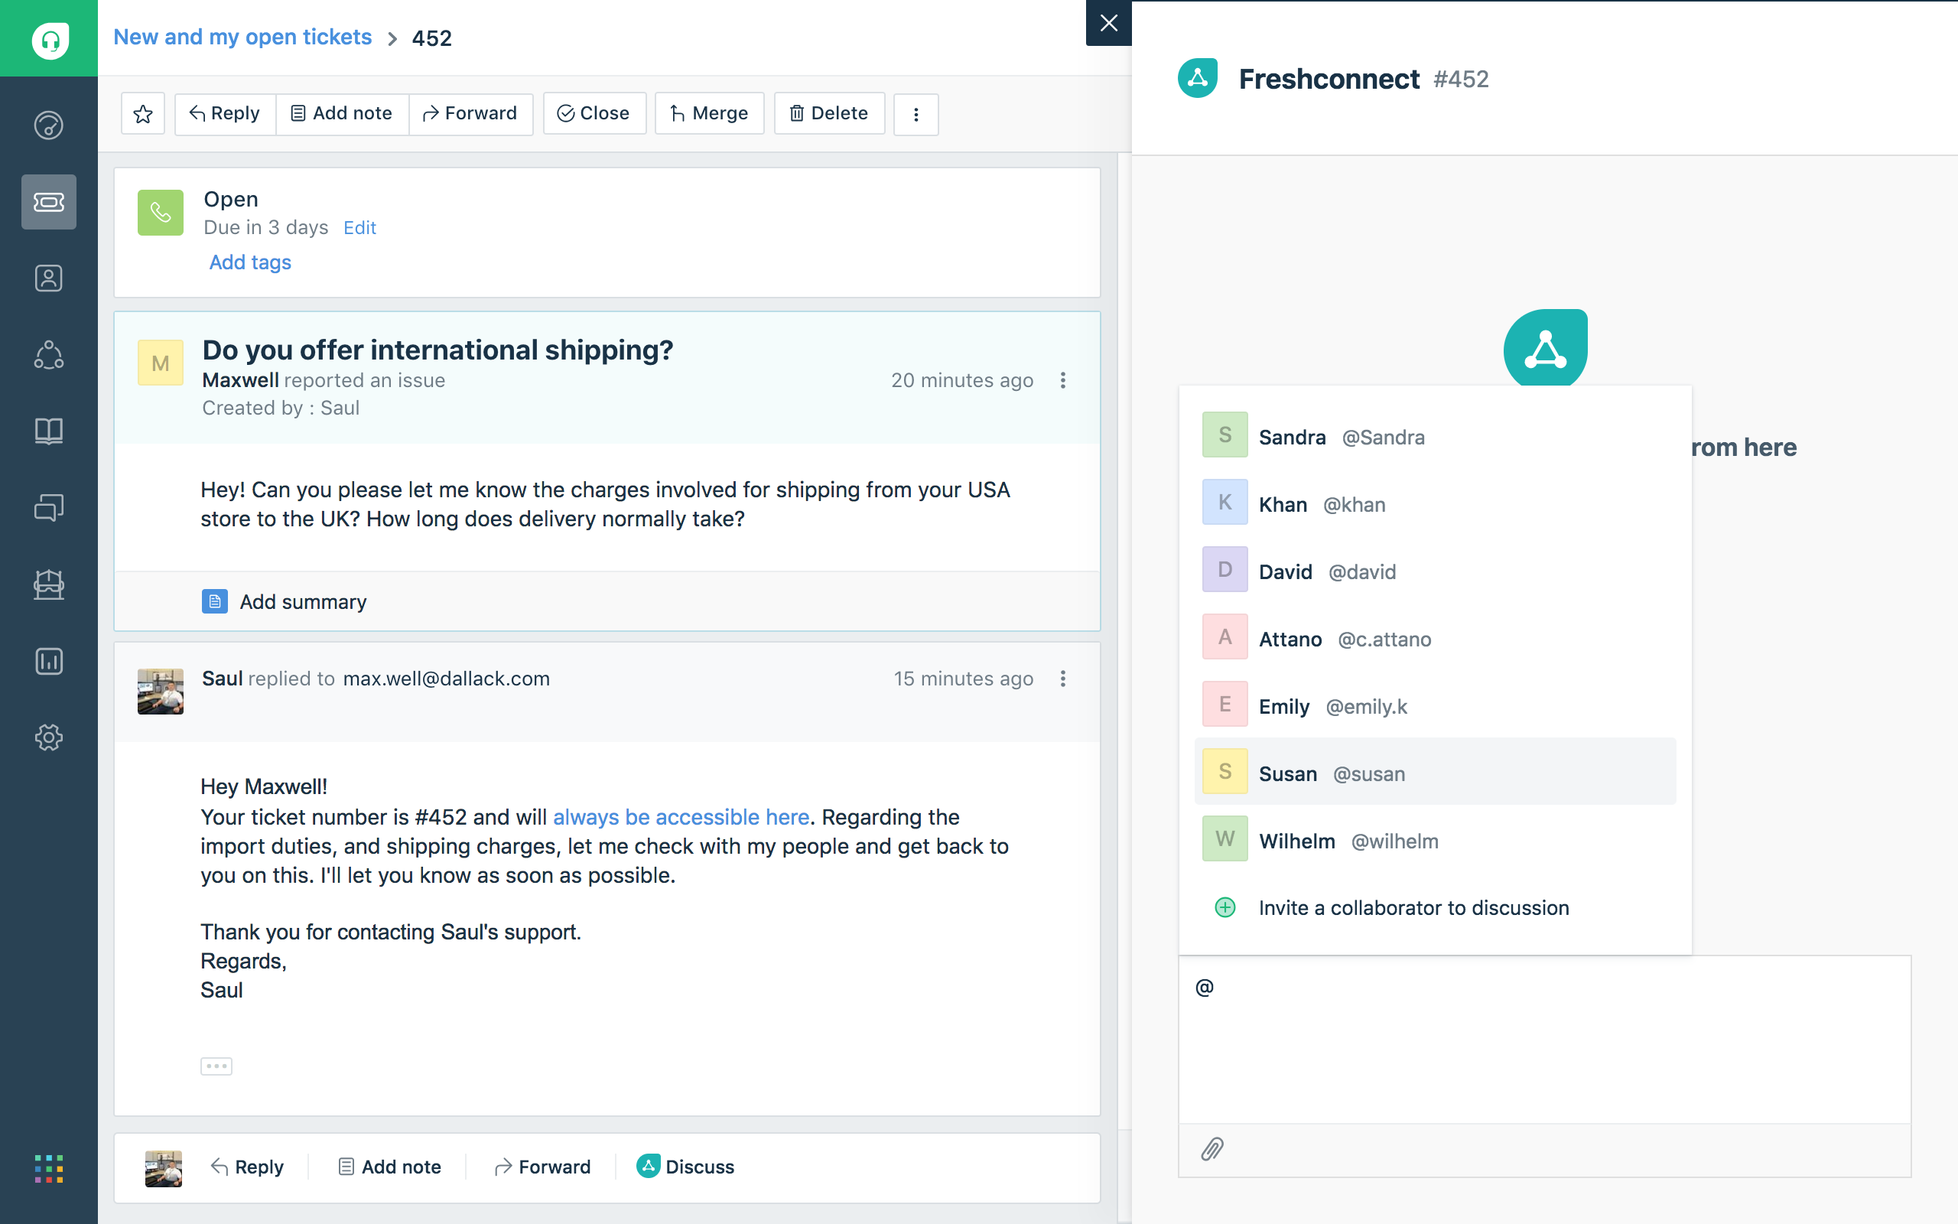The image size is (1958, 1224).
Task: Expand the quoted text ellipsis
Action: [x=216, y=1066]
